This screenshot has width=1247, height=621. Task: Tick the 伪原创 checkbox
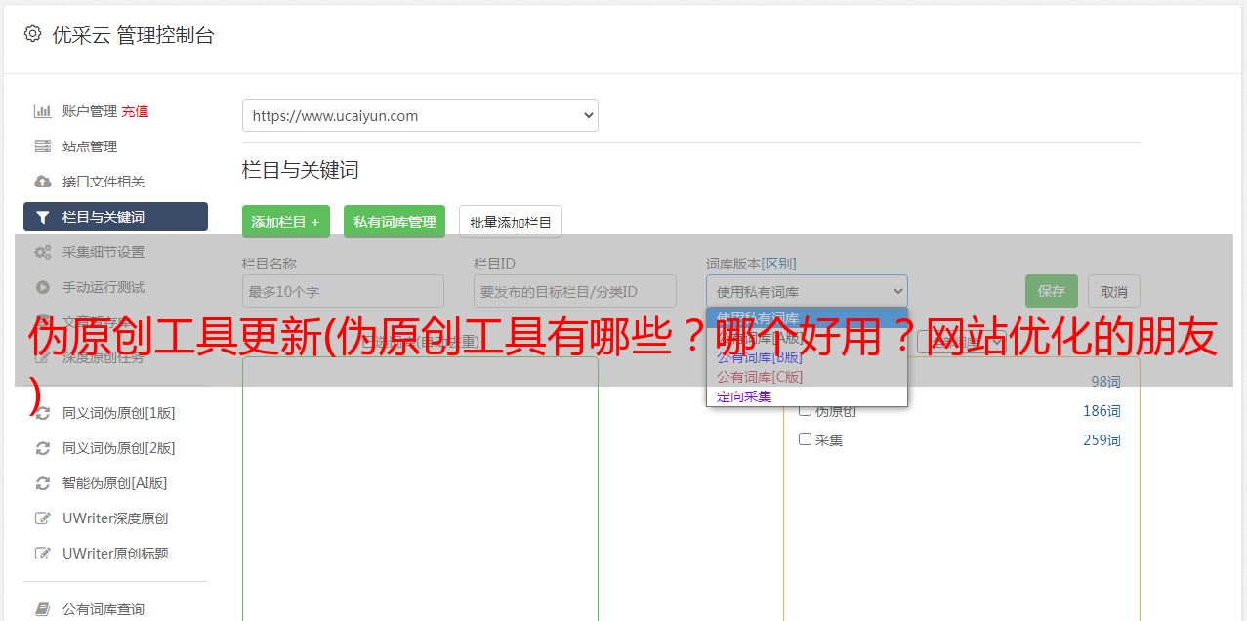point(806,410)
